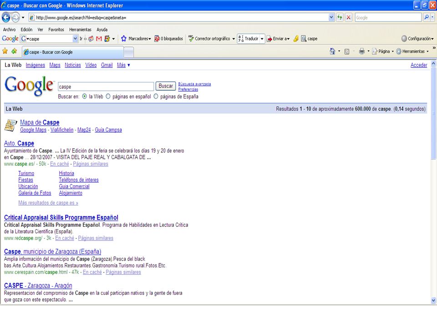This screenshot has height=328, width=437.
Task: Open the 'Búsqueda avanzada' link
Action: tap(194, 84)
